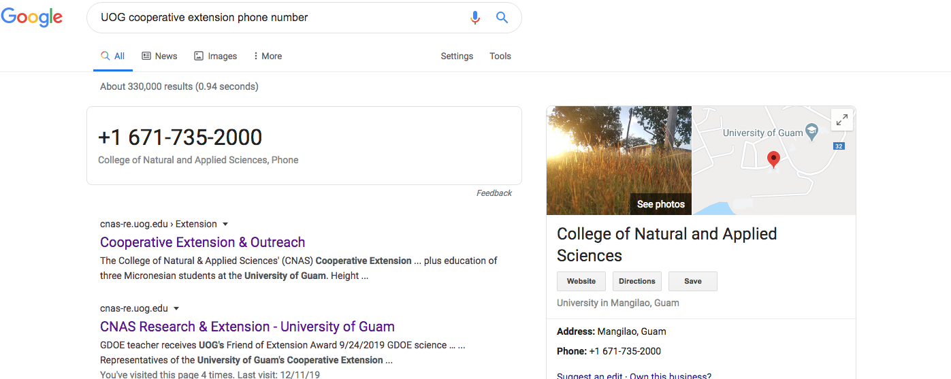Click the Google logo
The width and height of the screenshot is (951, 379).
pyautogui.click(x=32, y=18)
